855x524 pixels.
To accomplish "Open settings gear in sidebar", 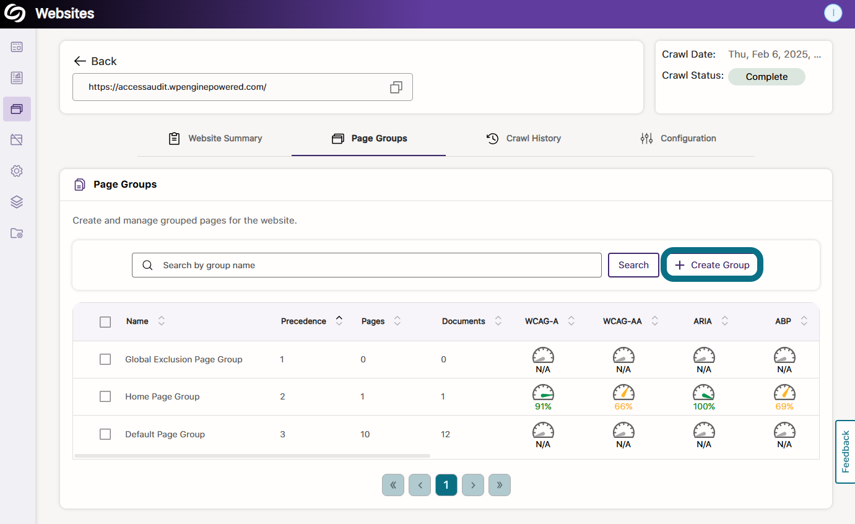I will pos(17,171).
